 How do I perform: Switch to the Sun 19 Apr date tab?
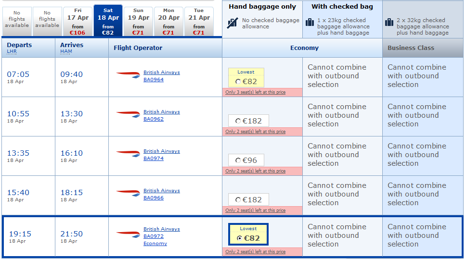click(x=138, y=21)
